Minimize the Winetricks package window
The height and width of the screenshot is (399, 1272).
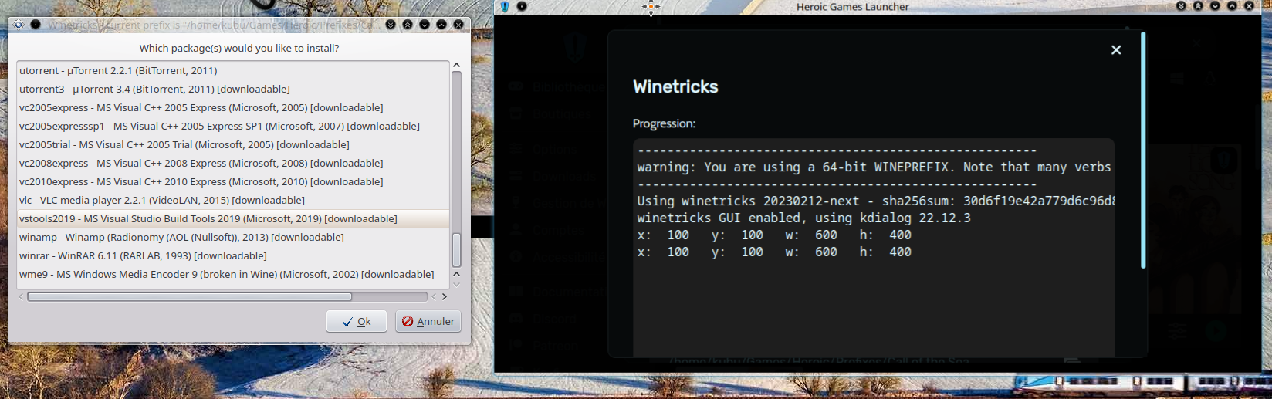pos(425,25)
